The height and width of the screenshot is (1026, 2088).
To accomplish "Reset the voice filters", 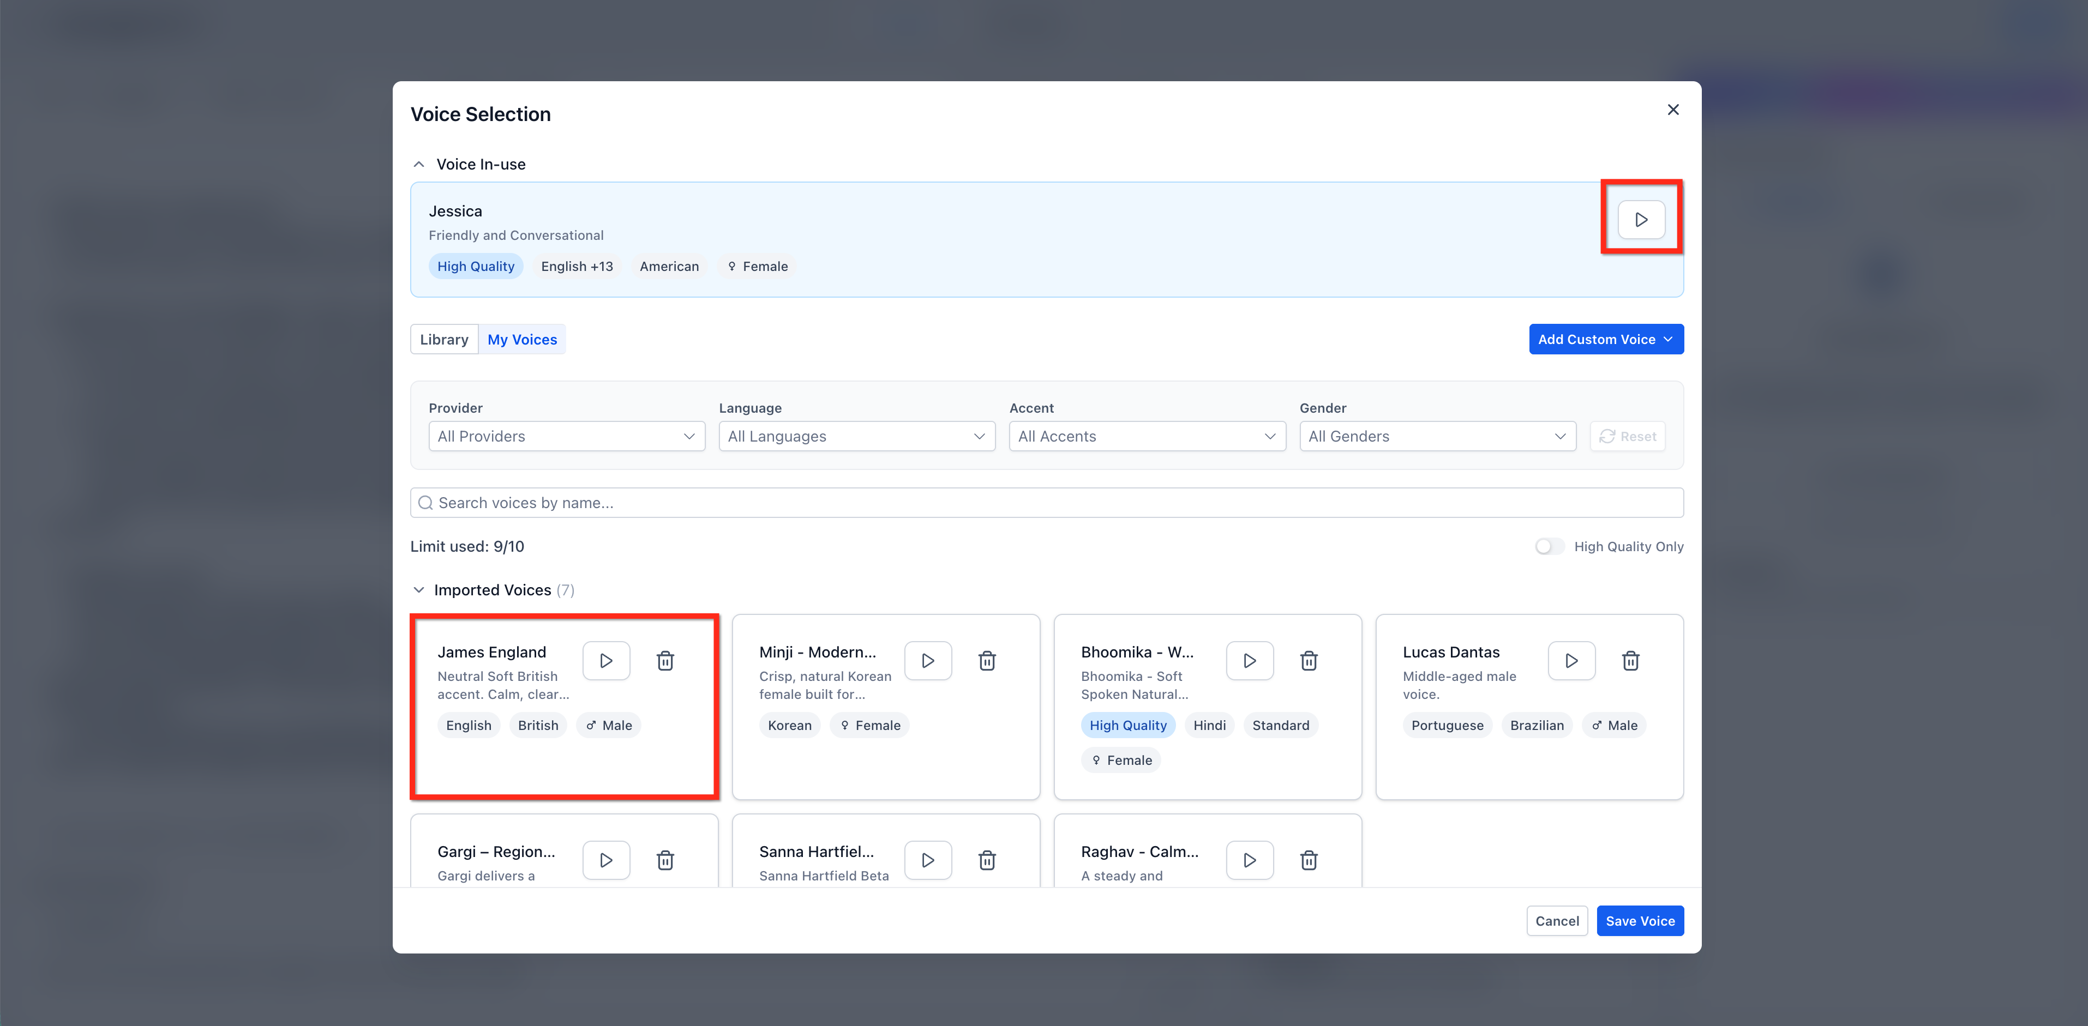I will (1628, 436).
